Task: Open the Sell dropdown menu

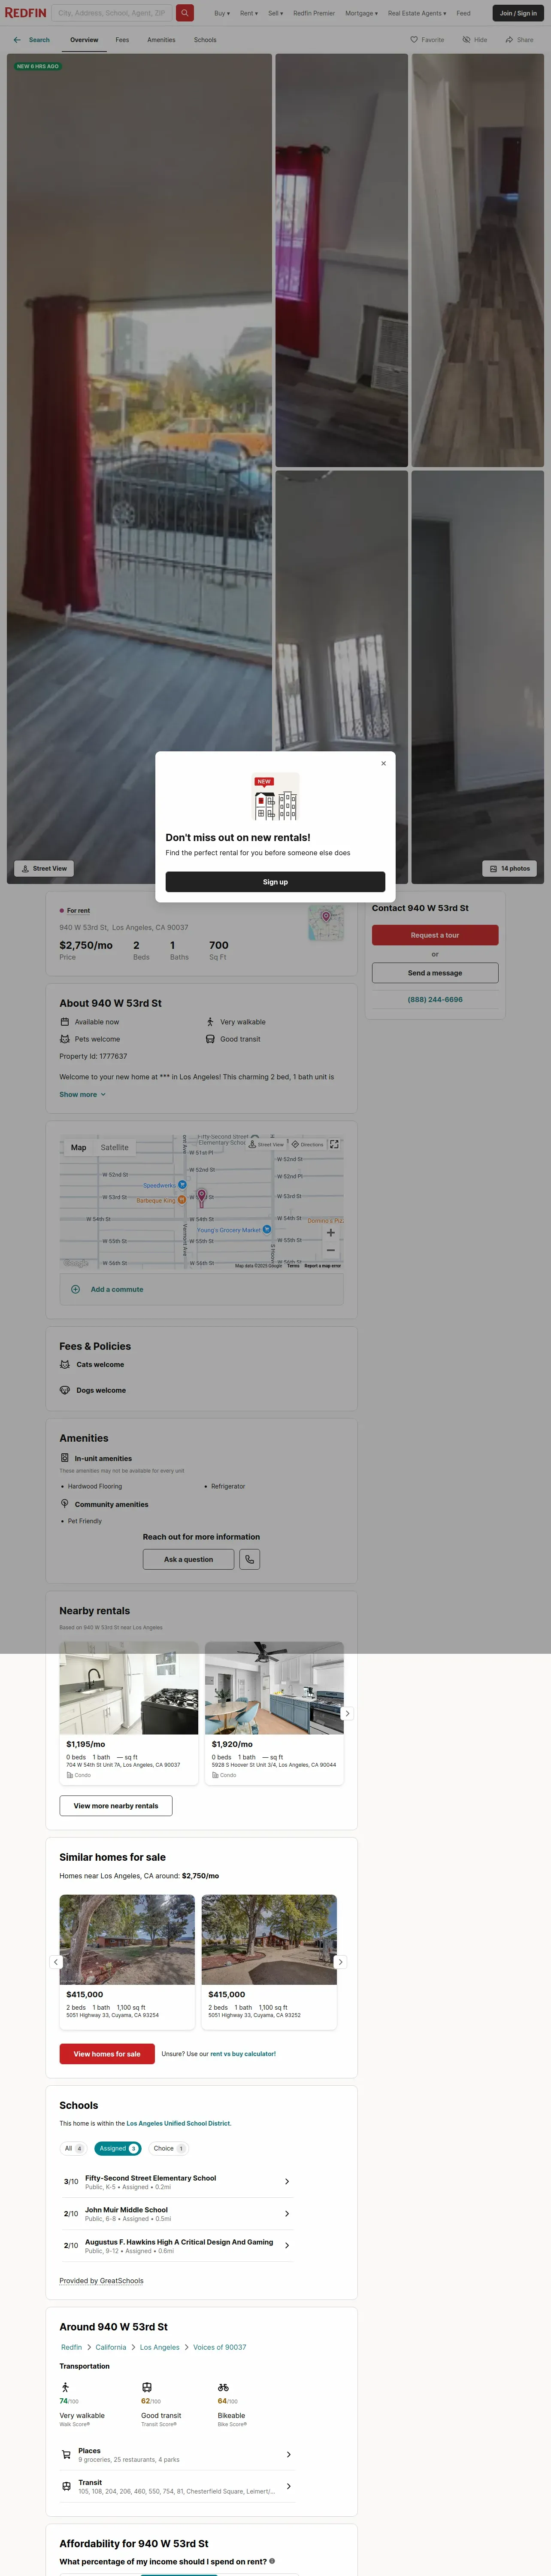Action: tap(275, 13)
